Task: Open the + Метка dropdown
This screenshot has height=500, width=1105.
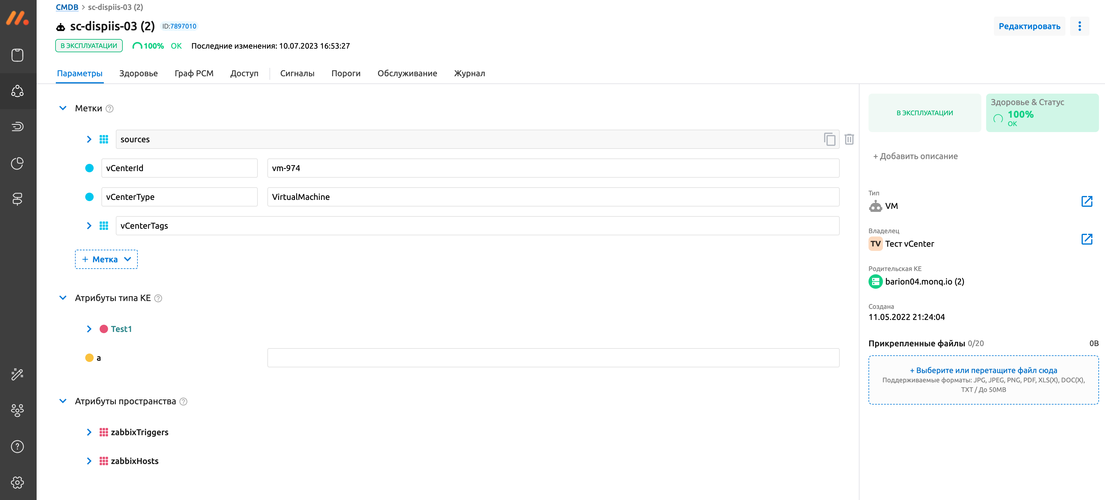Action: pyautogui.click(x=106, y=259)
